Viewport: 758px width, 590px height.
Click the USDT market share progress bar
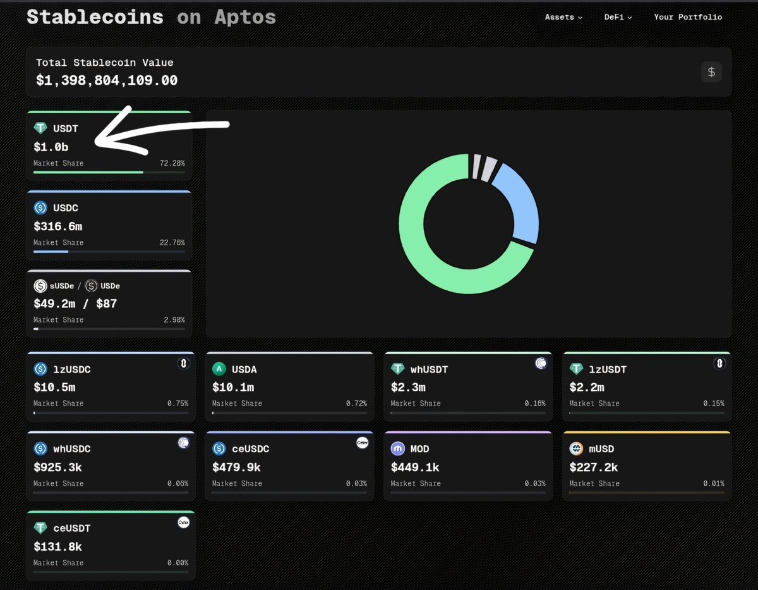pyautogui.click(x=109, y=172)
